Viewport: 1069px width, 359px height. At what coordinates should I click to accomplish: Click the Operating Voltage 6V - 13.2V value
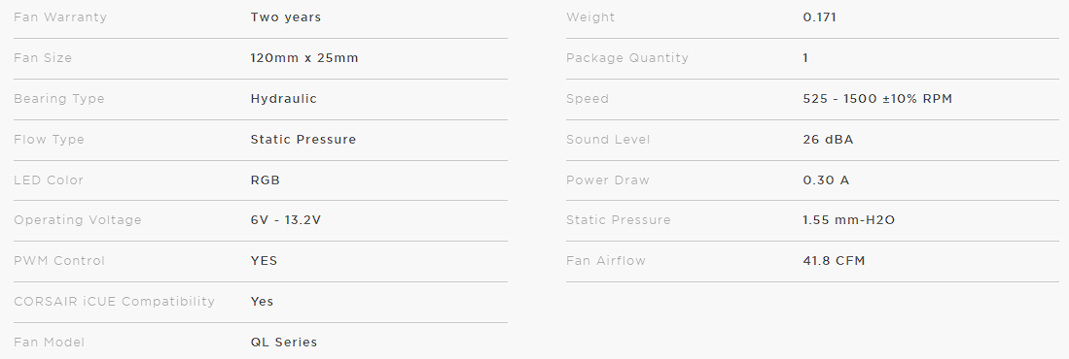tap(286, 220)
